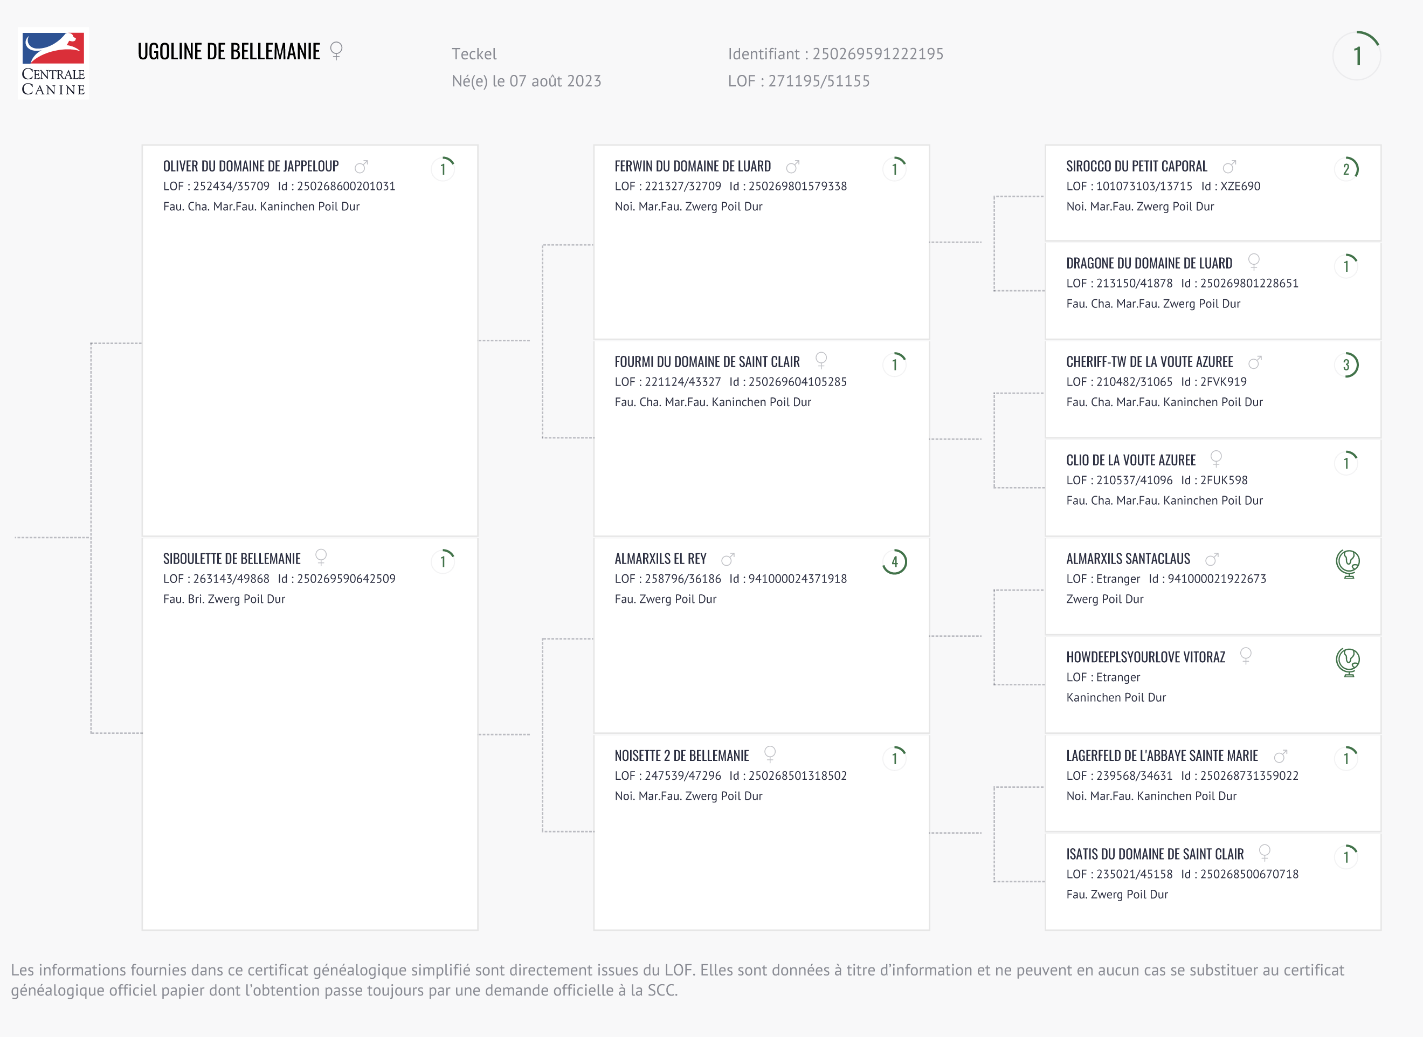This screenshot has height=1037, width=1423.
Task: Click the female symbol next to Ugoline de Bellemanie
Action: (x=336, y=50)
